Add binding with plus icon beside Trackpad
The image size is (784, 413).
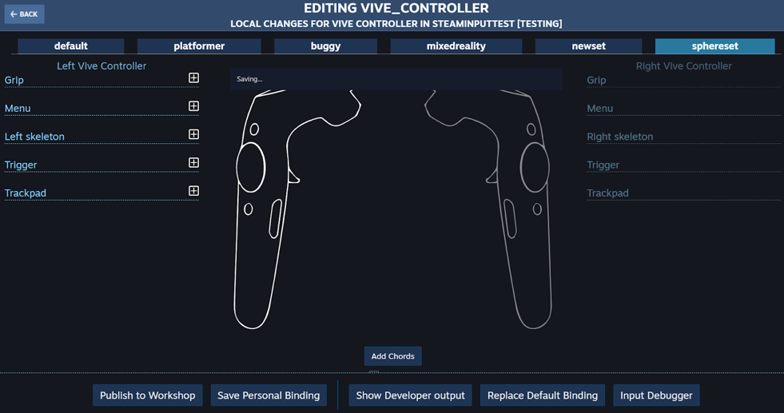click(x=193, y=191)
